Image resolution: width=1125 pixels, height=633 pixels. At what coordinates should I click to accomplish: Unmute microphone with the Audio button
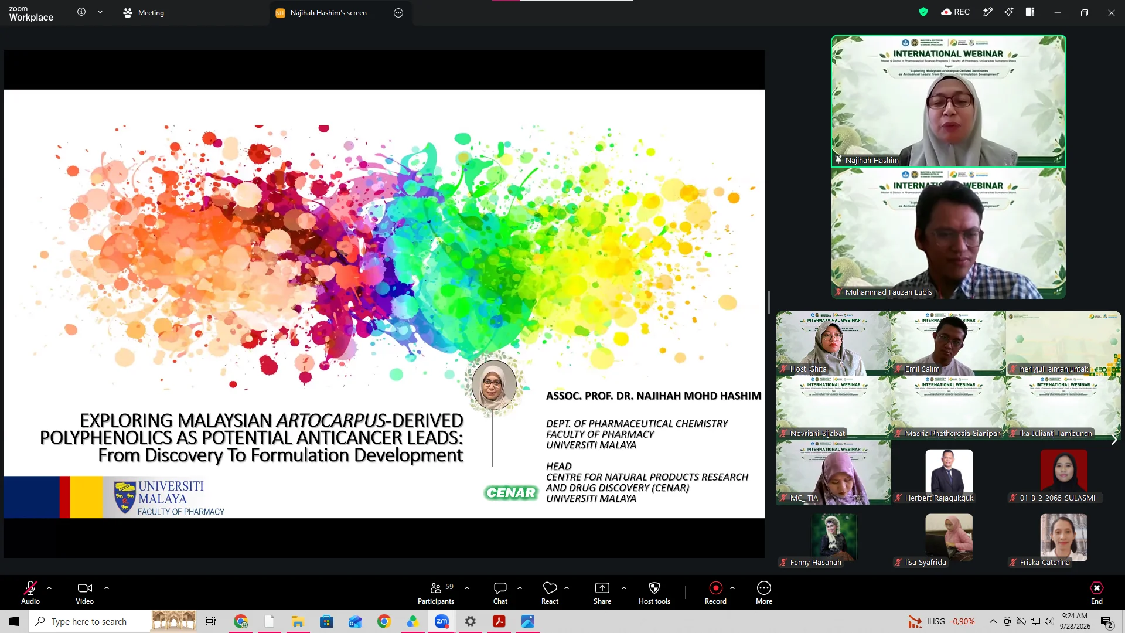[x=30, y=592]
